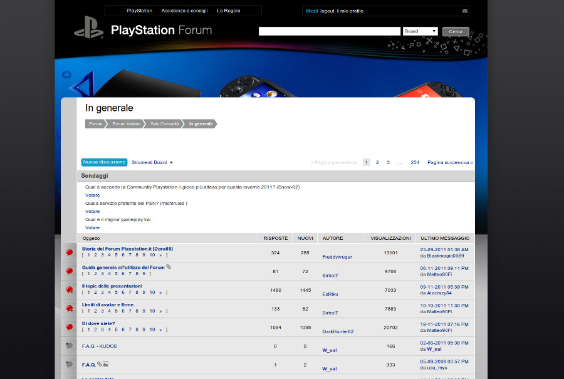This screenshot has height=379, width=564.
Task: Start a Nuova discussione
Action: [x=104, y=162]
